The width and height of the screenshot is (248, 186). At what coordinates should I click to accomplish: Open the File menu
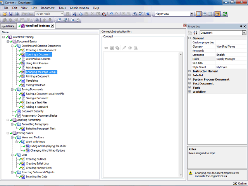tap(6, 8)
